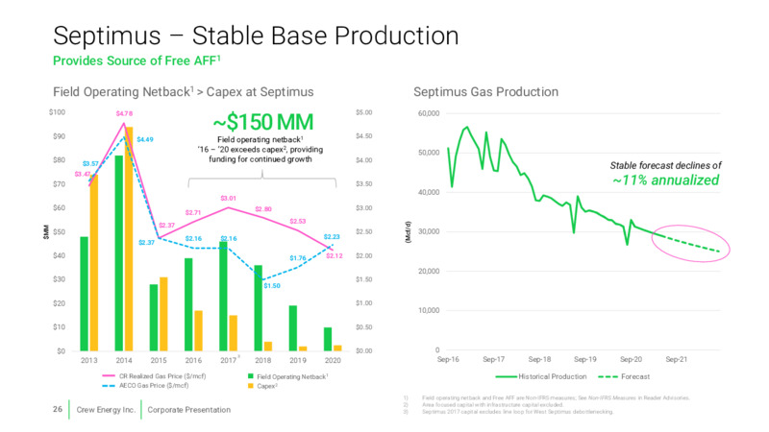Click the tall yellow 2014 Capex bar
769x432 pixels.
(129, 238)
